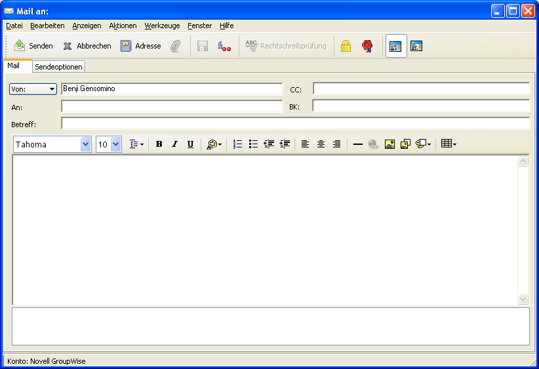This screenshot has width=539, height=369.
Task: Minimize the Mail an window
Action: [498, 11]
